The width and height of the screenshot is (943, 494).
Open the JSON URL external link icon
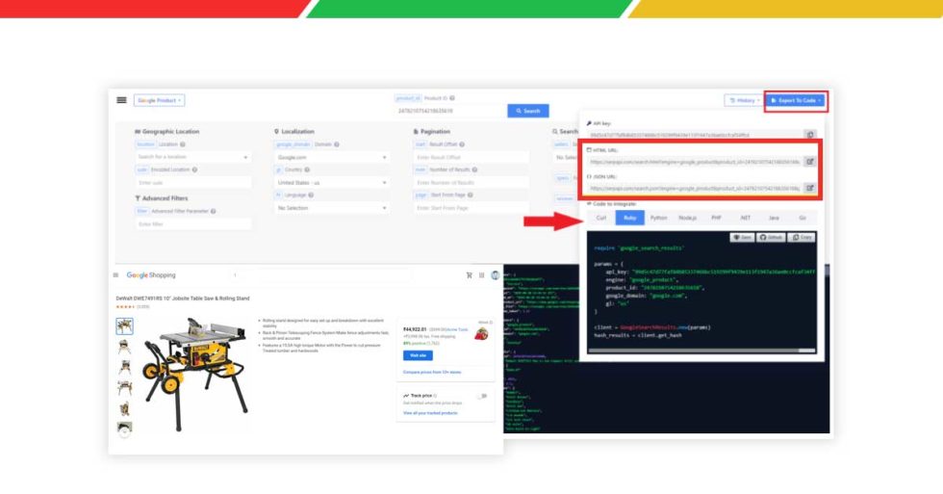(x=809, y=188)
